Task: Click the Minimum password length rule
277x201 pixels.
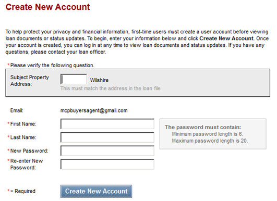Action: (208, 134)
